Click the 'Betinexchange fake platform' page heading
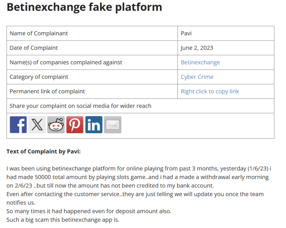Image resolution: width=286 pixels, height=228 pixels. (84, 7)
